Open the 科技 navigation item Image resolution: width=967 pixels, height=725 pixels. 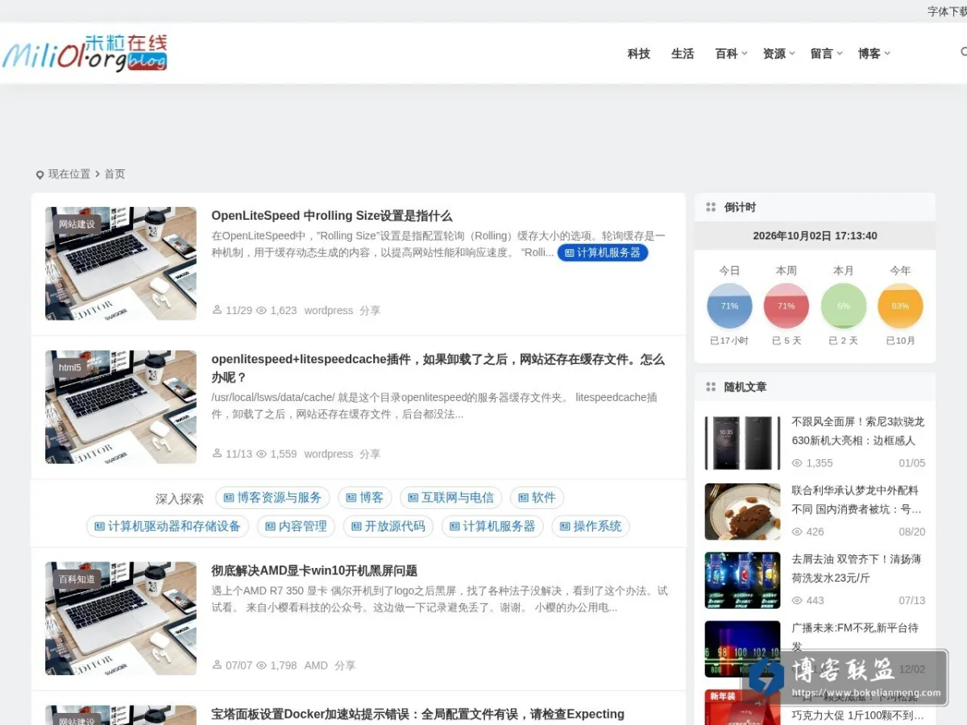coord(638,53)
